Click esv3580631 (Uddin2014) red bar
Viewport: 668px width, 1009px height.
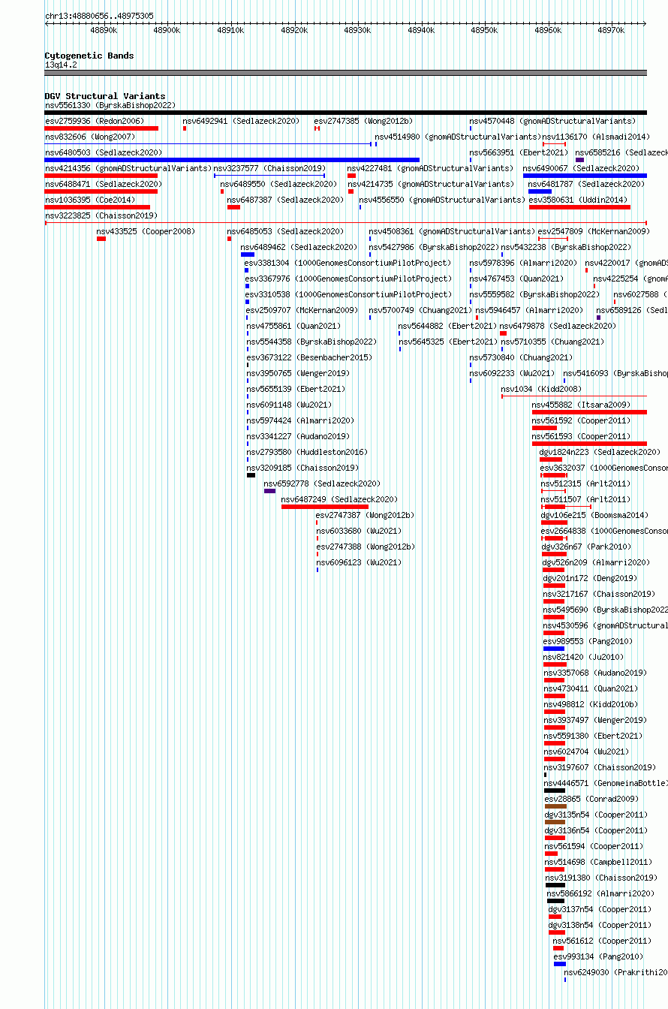click(579, 207)
